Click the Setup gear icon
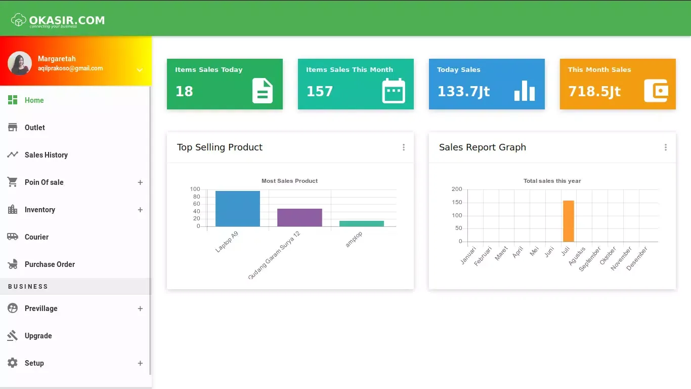Image resolution: width=691 pixels, height=389 pixels. pyautogui.click(x=13, y=363)
